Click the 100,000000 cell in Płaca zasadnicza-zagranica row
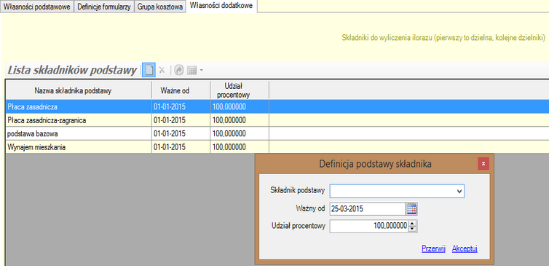The height and width of the screenshot is (266, 549). (240, 120)
